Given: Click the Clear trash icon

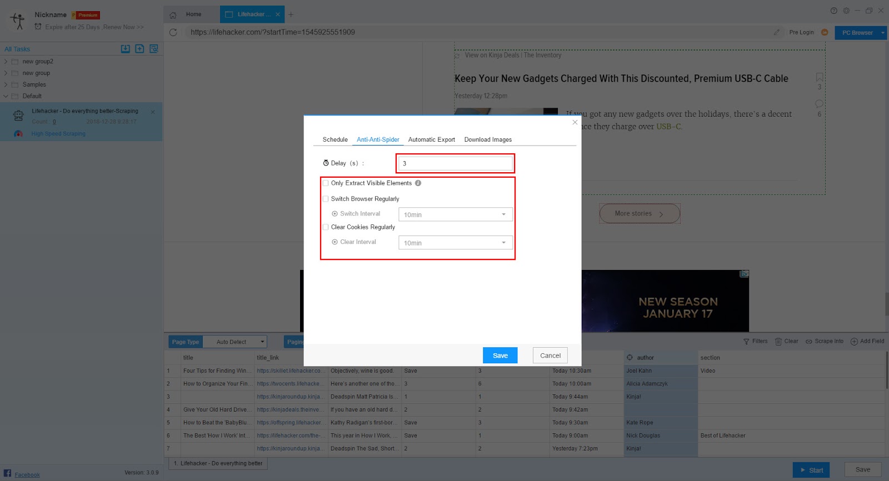Looking at the screenshot, I should coord(778,342).
